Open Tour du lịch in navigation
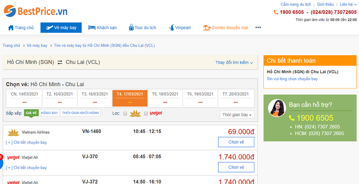Screen dimensions: 359x184 coord(142,28)
